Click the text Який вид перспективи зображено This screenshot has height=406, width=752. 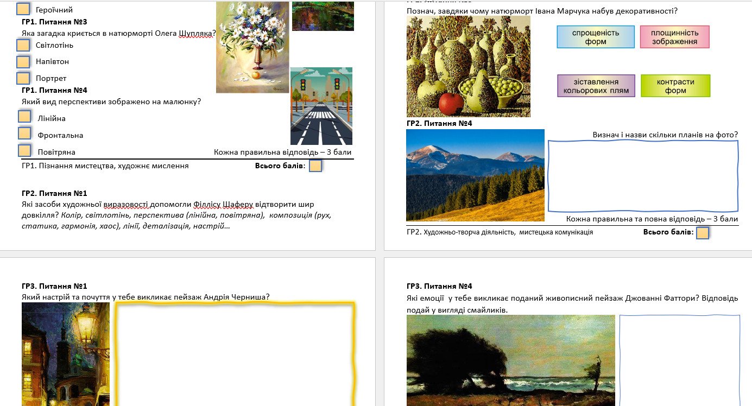coord(111,101)
